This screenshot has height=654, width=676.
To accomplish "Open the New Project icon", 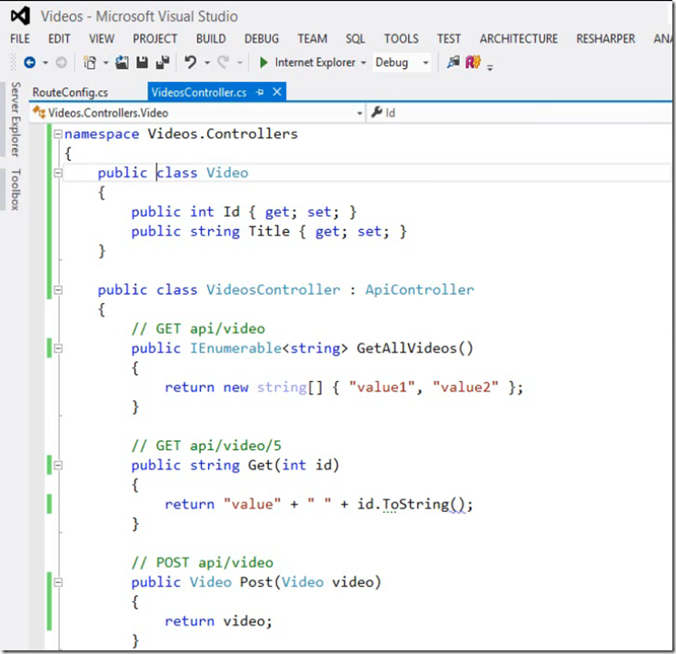I will (90, 63).
